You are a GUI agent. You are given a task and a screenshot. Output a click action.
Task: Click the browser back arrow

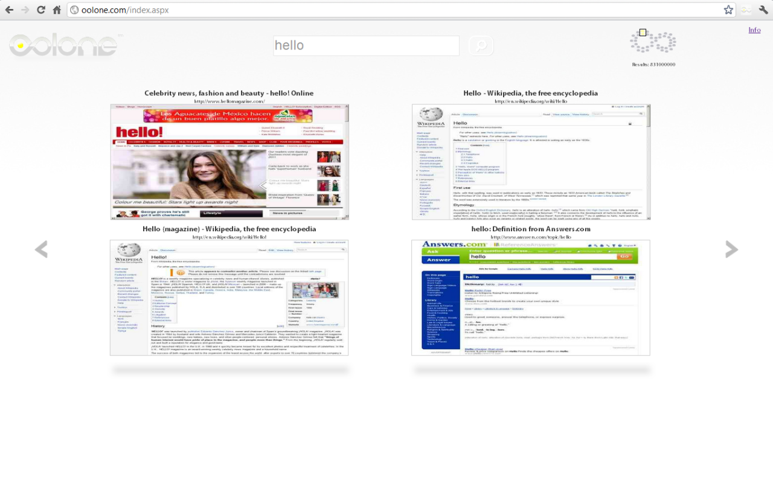click(9, 10)
